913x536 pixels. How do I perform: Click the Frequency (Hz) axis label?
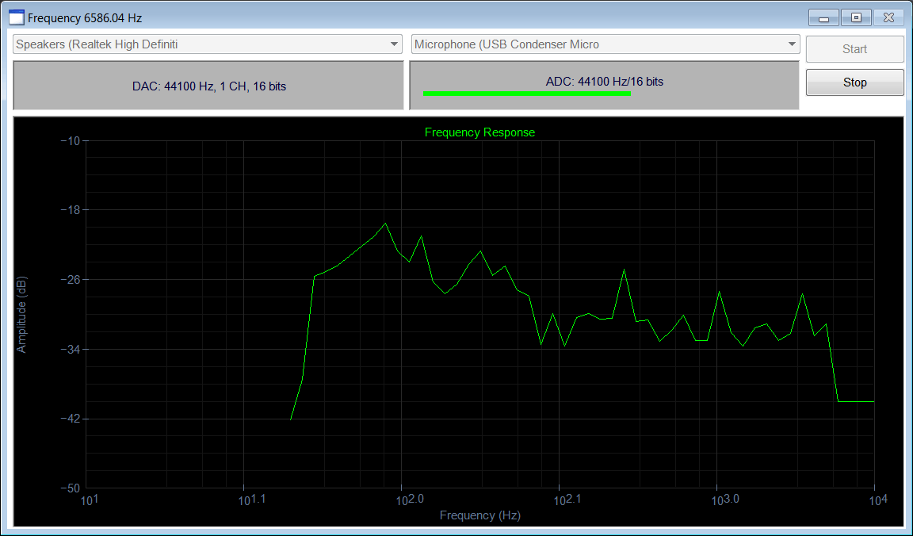pyautogui.click(x=479, y=515)
